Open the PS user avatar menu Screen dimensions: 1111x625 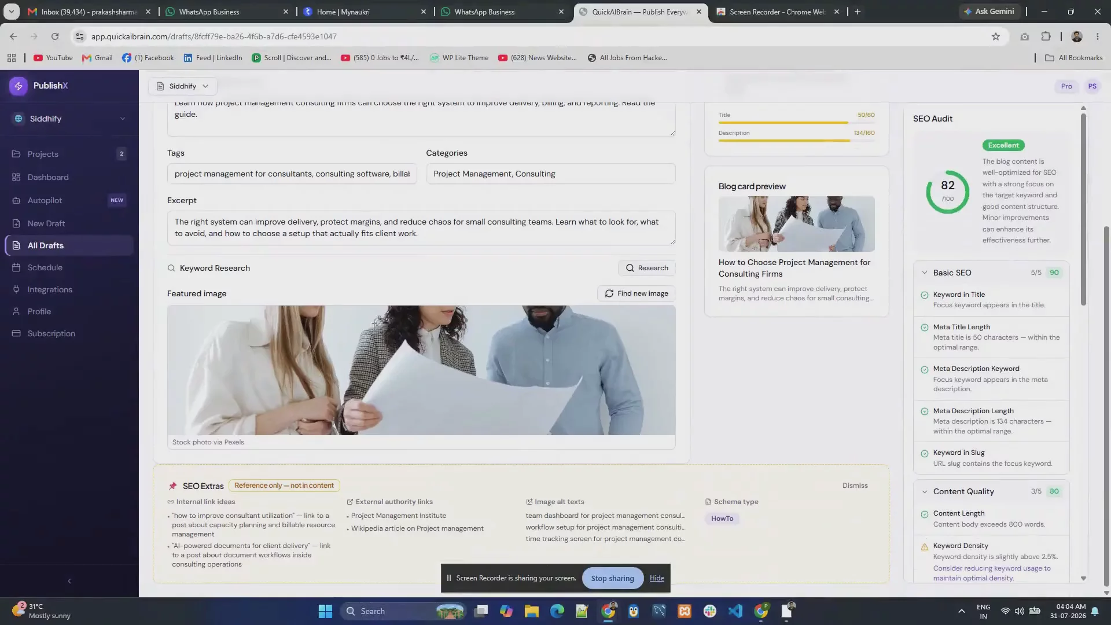point(1092,86)
